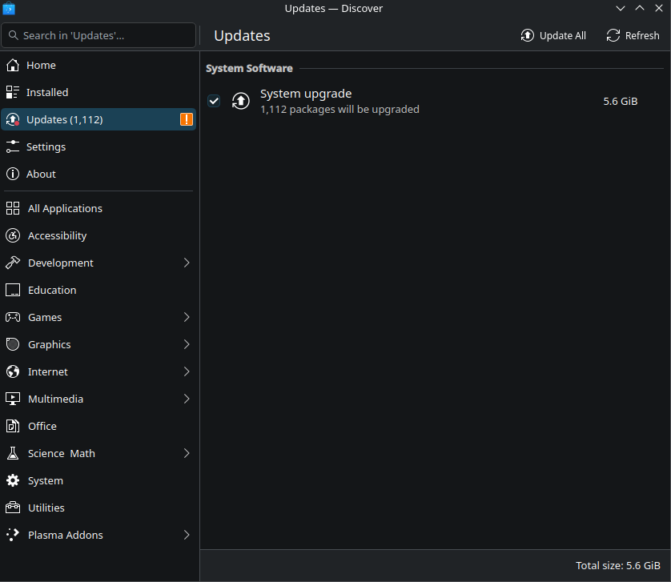Viewport: 671px width, 582px height.
Task: Click the Games controller icon
Action: pyautogui.click(x=13, y=317)
